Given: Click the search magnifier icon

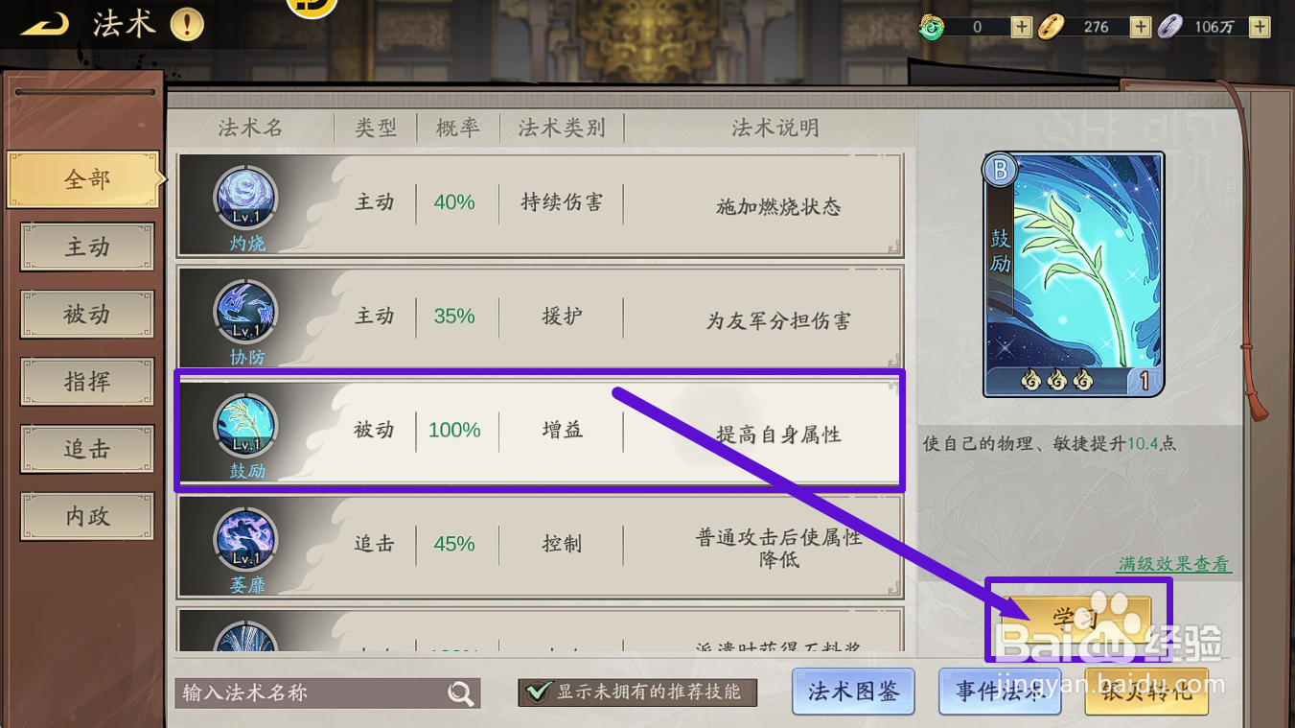Looking at the screenshot, I should tap(461, 693).
